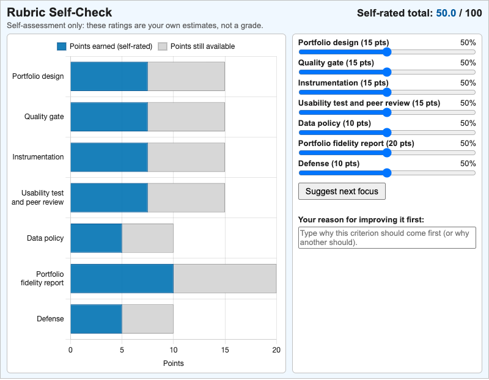Click 'Portfolio fidelity report (20 pts)' label
489x380 pixels.
click(356, 144)
